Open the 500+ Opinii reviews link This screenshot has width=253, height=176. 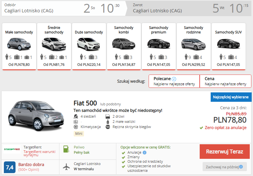(28, 170)
